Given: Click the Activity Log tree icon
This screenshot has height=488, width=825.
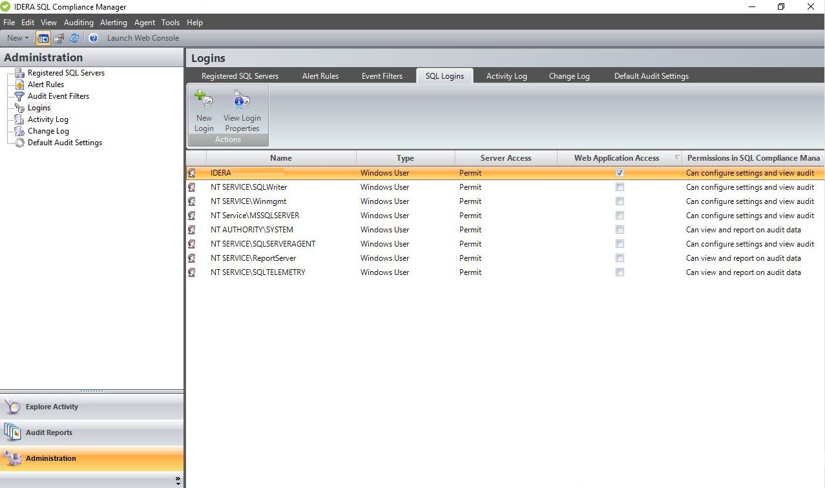Looking at the screenshot, I should tap(19, 119).
